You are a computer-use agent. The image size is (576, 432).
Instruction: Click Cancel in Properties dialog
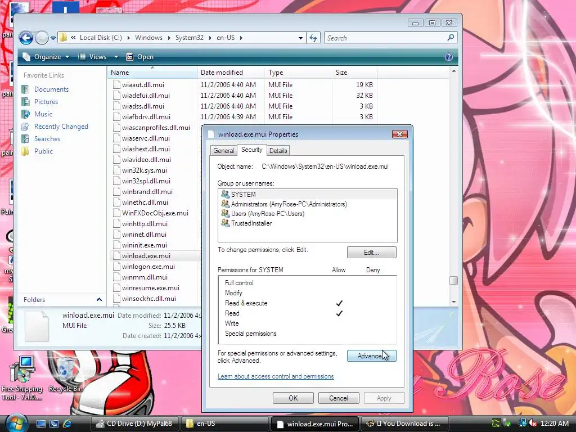pos(338,398)
